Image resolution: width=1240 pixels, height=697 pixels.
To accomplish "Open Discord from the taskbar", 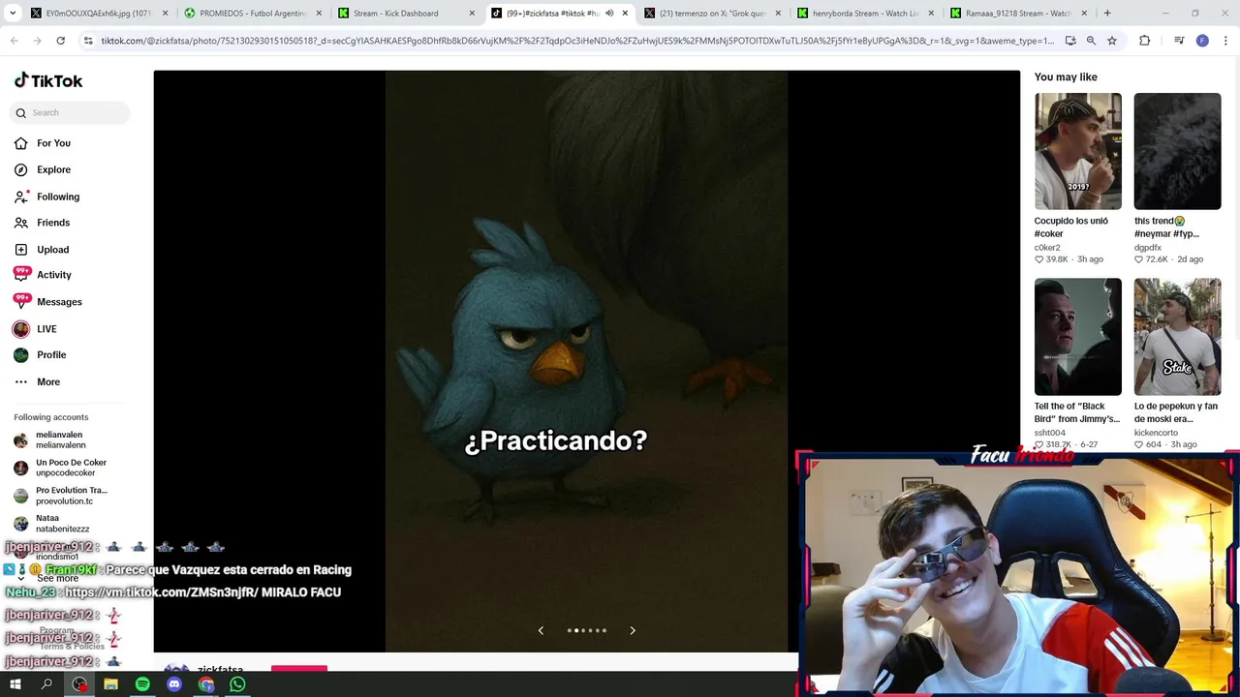I will (x=174, y=684).
